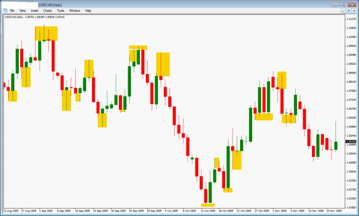This screenshot has height=216, width=359.
Task: Click the [USDCAD,Daily] window title text
Action: [x=50, y=5]
